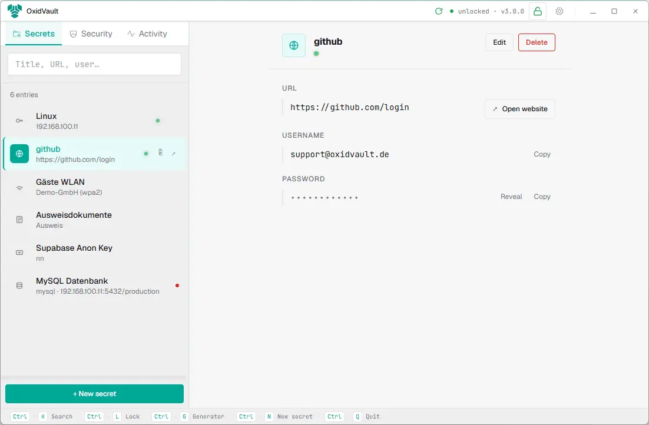Click the Ctrl Q Quit shortcut hint
Viewport: 649px width, 425px height.
[x=353, y=416]
